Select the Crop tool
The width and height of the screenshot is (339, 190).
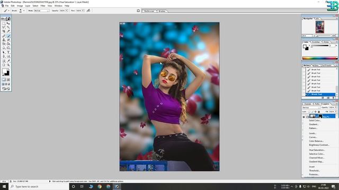coord(4,31)
